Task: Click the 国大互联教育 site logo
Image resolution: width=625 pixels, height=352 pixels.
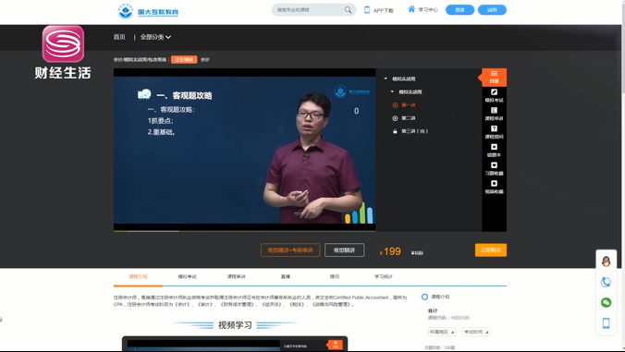Action: pyautogui.click(x=148, y=11)
